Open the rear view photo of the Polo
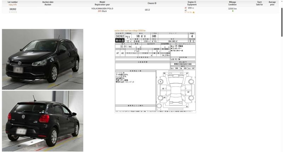The height and width of the screenshot is (152, 283). pos(42,121)
